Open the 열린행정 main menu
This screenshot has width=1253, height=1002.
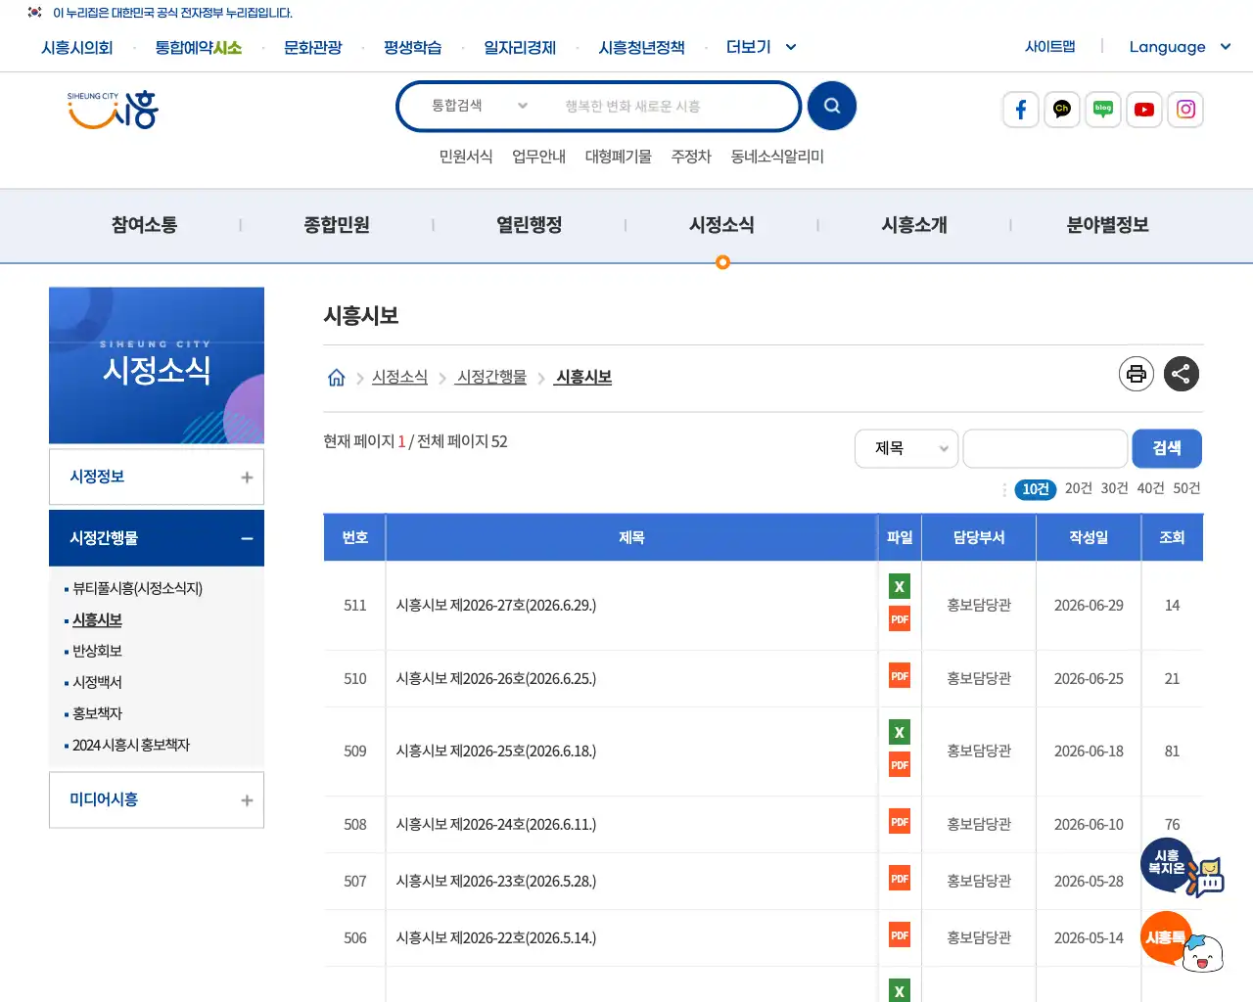(530, 225)
